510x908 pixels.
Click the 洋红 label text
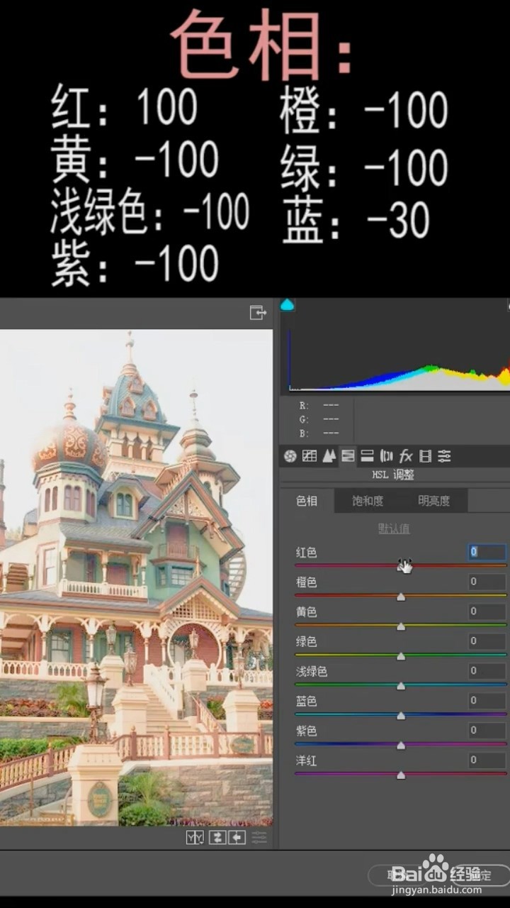pyautogui.click(x=306, y=761)
